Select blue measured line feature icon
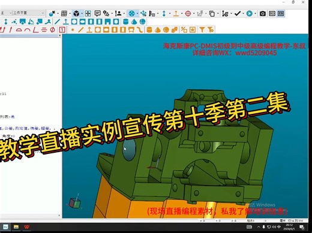This screenshot has width=312, height=233. [x=58, y=22]
